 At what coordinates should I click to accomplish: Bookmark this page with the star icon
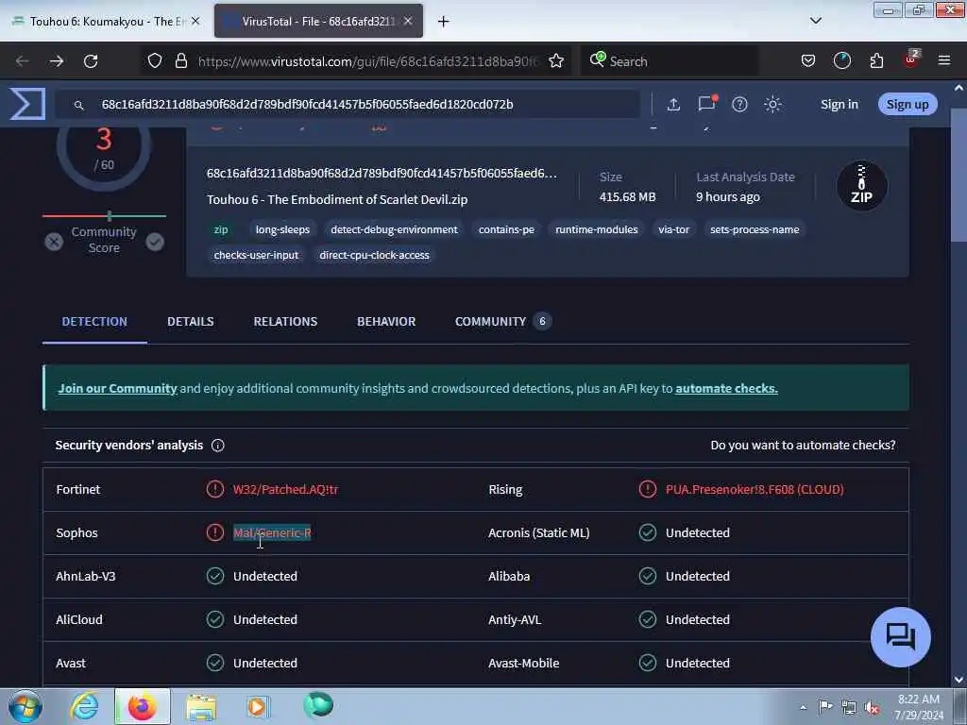555,60
